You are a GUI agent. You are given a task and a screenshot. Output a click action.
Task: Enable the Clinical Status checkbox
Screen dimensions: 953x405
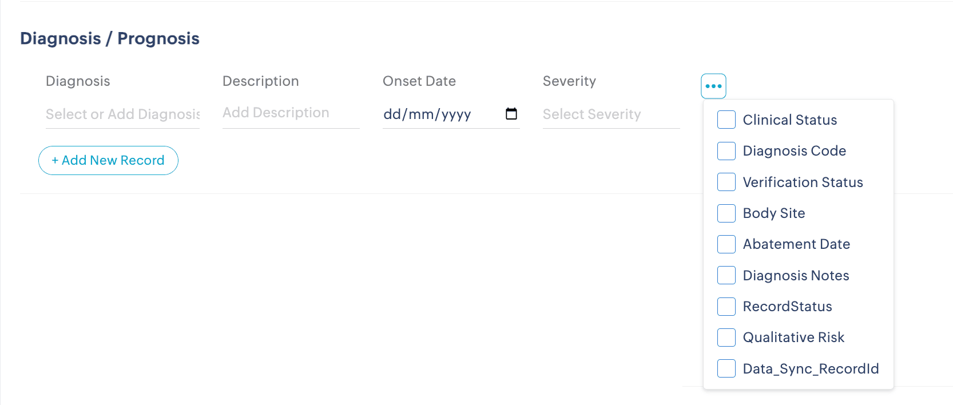[x=726, y=120]
